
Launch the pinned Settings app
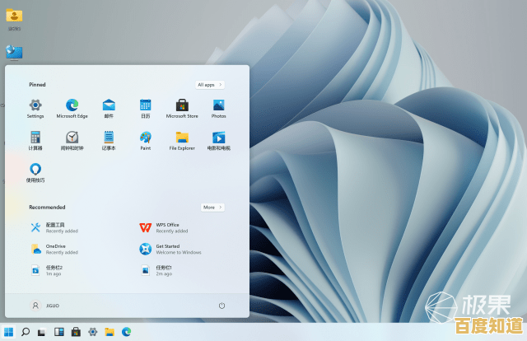click(35, 105)
